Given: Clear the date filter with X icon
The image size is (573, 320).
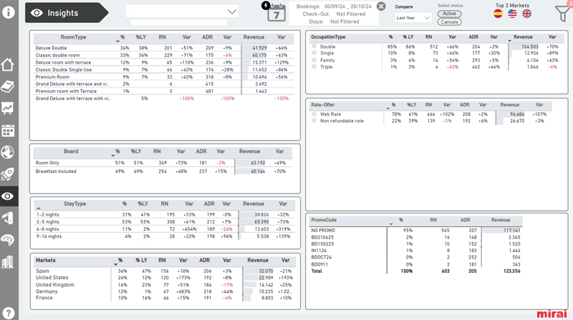Looking at the screenshot, I should [381, 6].
